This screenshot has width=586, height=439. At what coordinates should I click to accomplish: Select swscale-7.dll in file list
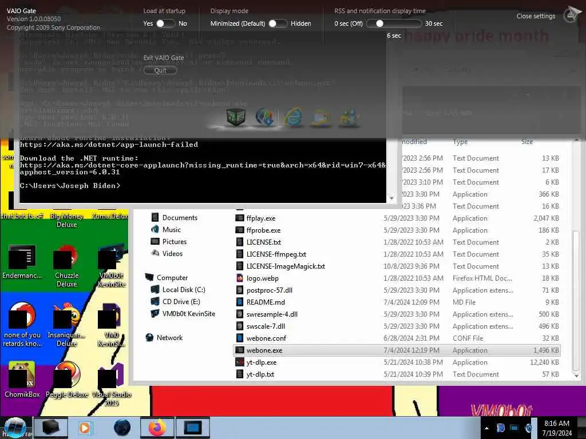point(266,326)
